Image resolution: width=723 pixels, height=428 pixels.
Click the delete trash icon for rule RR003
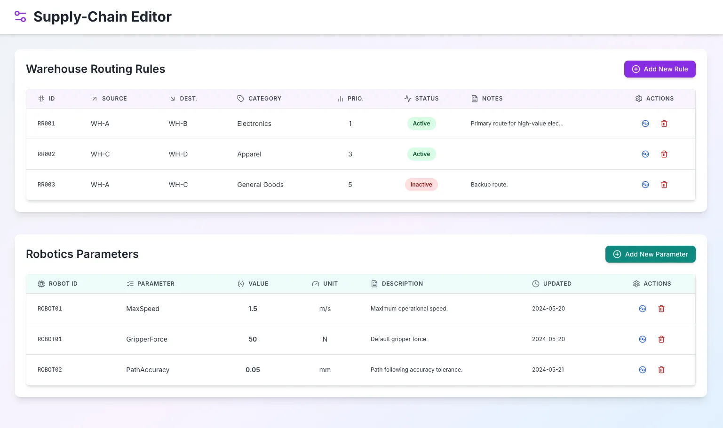pos(664,184)
